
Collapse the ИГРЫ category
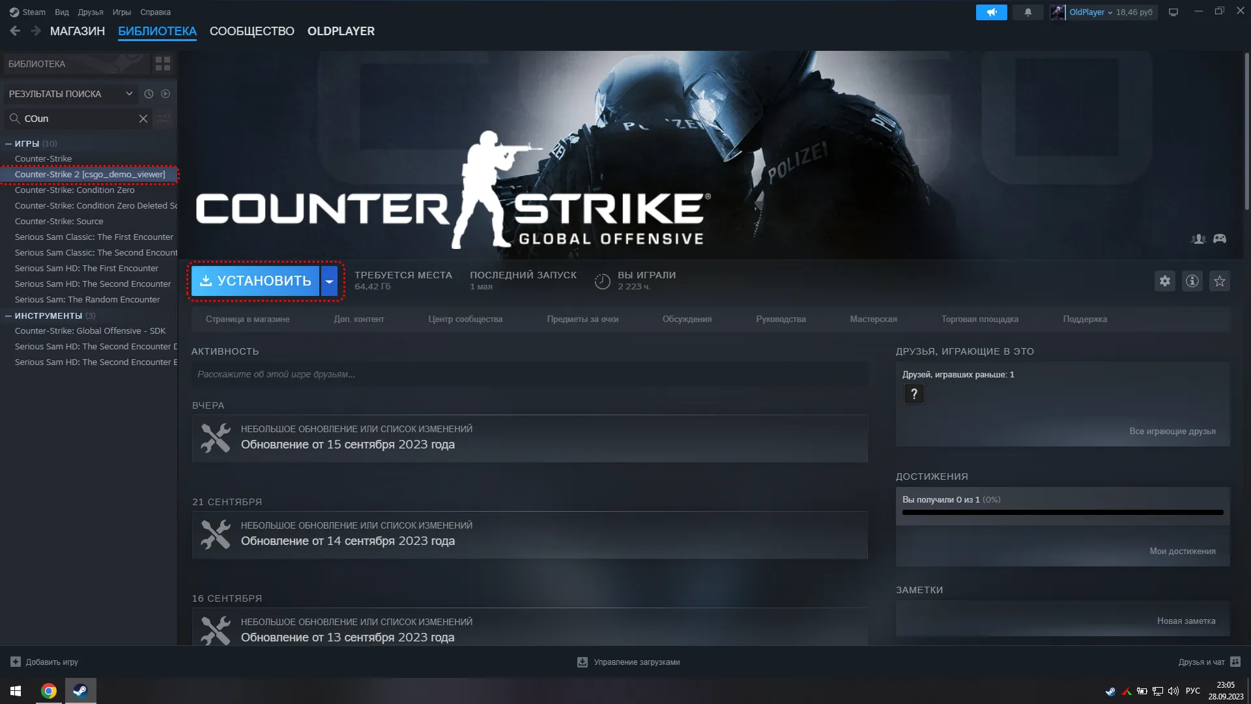click(x=8, y=143)
